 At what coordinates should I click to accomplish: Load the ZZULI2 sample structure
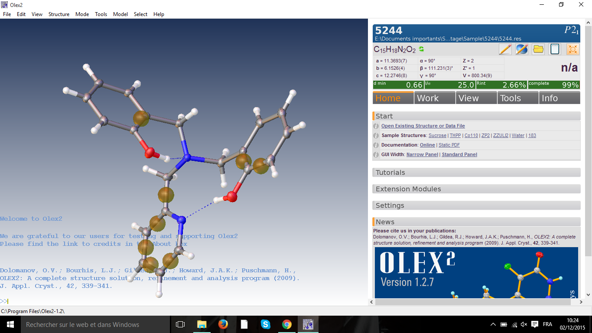(501, 135)
